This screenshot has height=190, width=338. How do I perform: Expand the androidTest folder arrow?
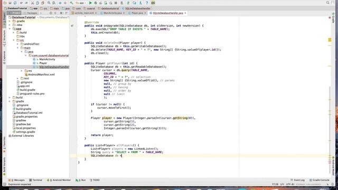(17, 44)
